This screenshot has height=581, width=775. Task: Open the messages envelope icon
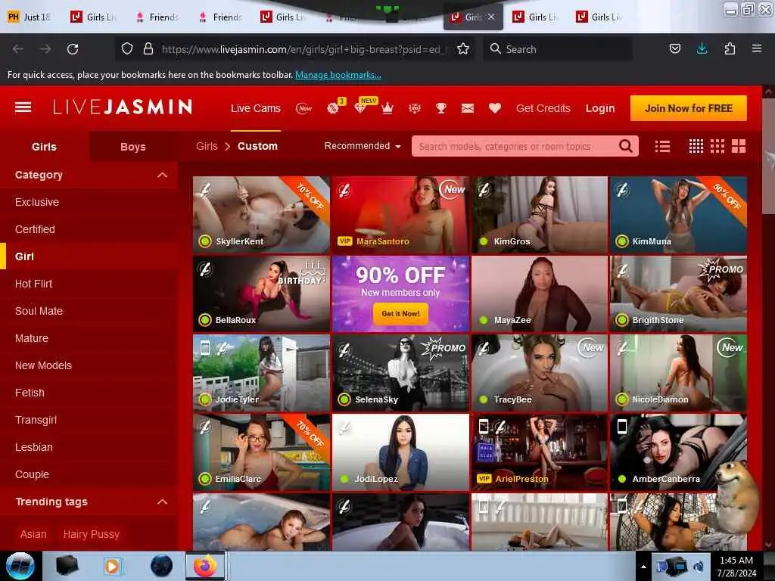468,108
